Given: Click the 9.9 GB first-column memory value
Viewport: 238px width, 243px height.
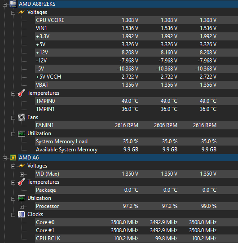Looking at the screenshot, I should (x=131, y=150).
